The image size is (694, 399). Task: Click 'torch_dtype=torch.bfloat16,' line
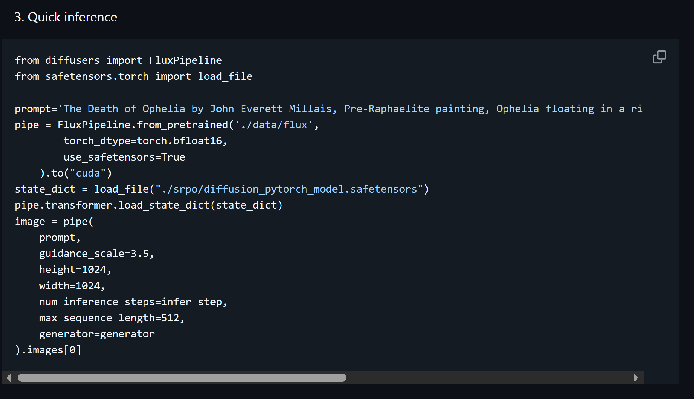coord(145,141)
